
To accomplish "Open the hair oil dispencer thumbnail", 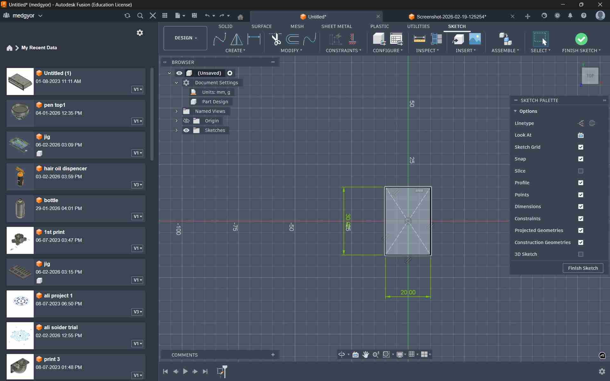I will [x=20, y=177].
